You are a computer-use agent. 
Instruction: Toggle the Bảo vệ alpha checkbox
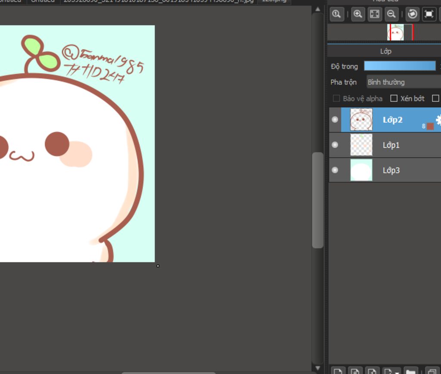336,99
